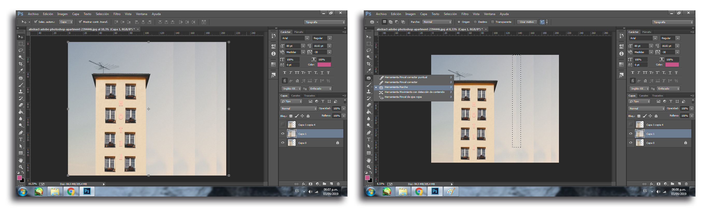710x210 pixels.
Task: Click the trash icon in left Layers panel
Action: [x=338, y=184]
